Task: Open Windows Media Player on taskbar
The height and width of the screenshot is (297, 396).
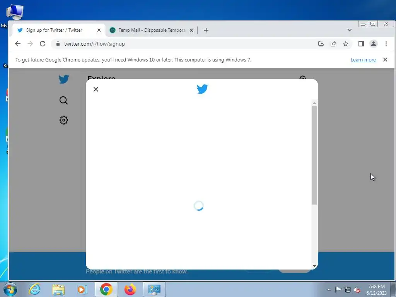Action: pos(82,289)
